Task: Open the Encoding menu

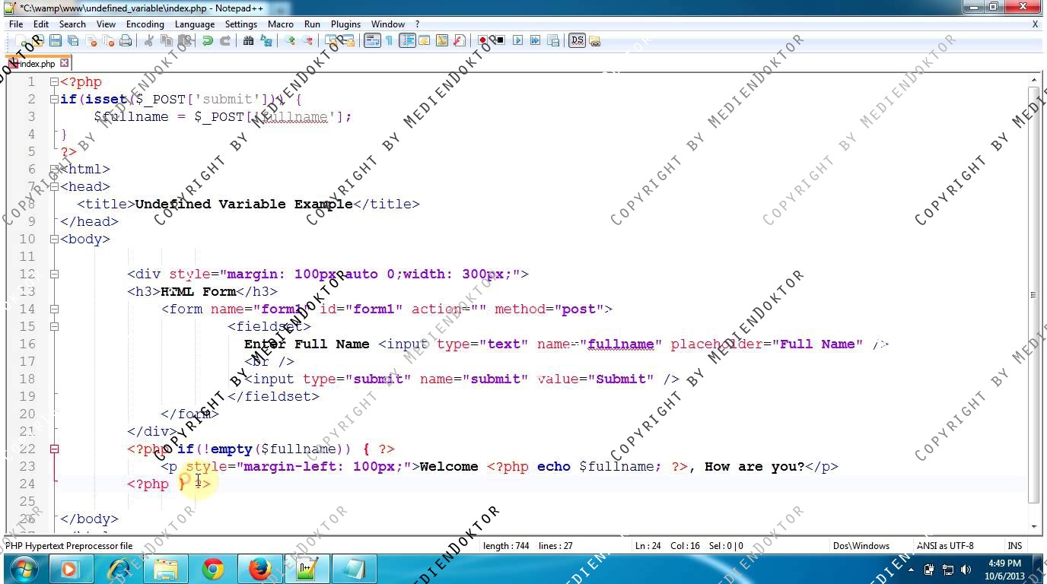Action: coord(145,24)
